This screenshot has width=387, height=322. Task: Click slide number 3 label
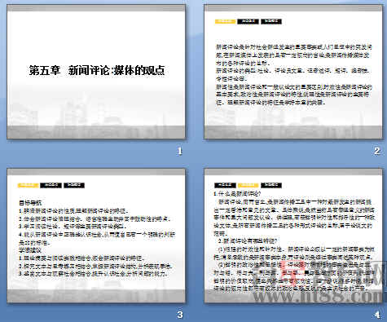[x=180, y=315]
